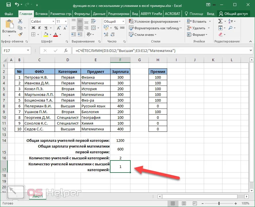Image resolution: width=255 pixels, height=207 pixels.
Task: Toggle italic К formatting
Action: pos(39,28)
